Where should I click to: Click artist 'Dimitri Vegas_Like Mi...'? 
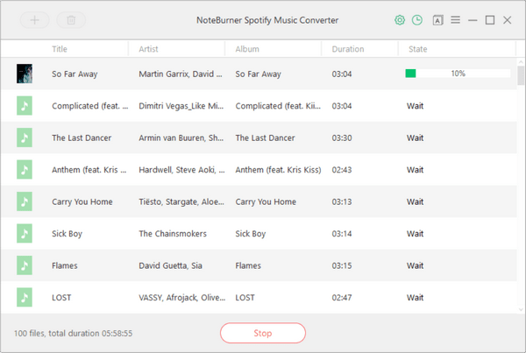[181, 106]
